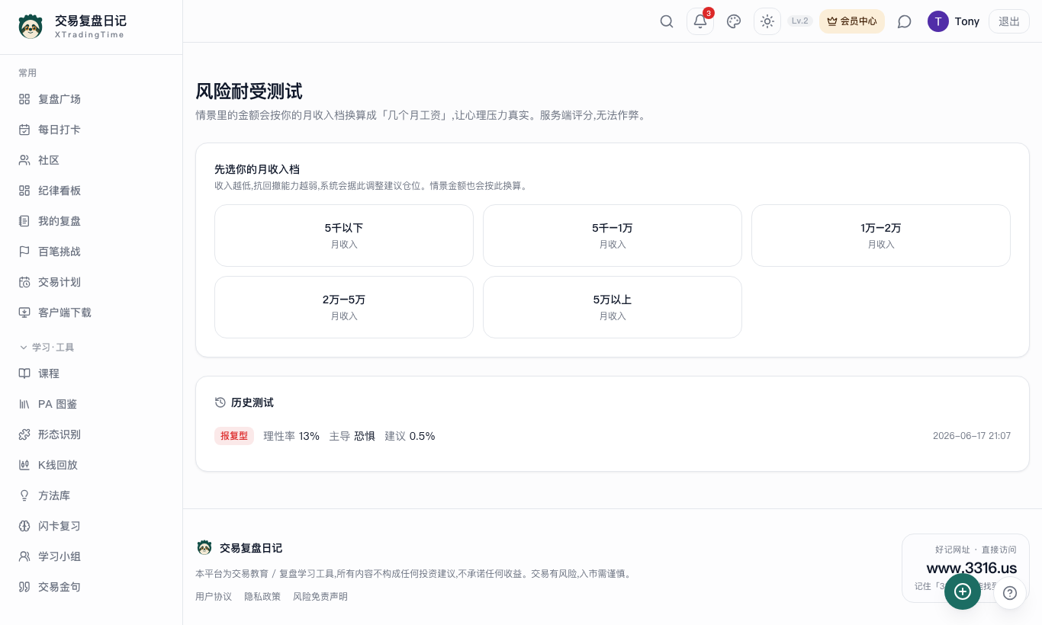Open the 风险免责声明 footer link
The image size is (1042, 625).
[x=320, y=597]
